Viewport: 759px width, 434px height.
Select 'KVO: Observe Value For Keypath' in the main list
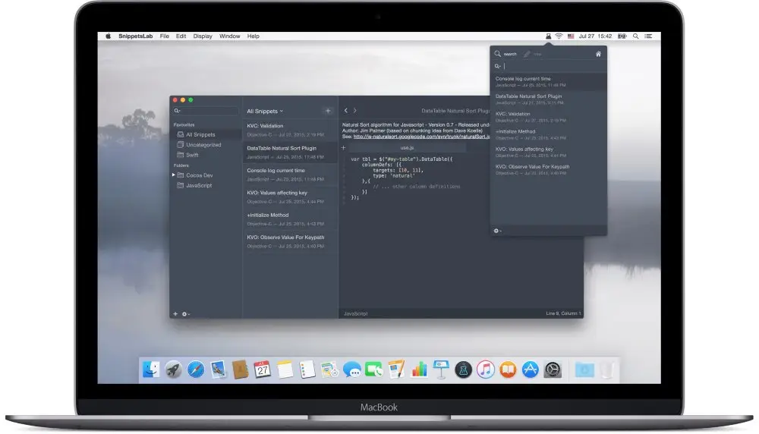[290, 241]
